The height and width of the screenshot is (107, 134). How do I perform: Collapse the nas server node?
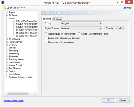pyautogui.click(x=10, y=18)
